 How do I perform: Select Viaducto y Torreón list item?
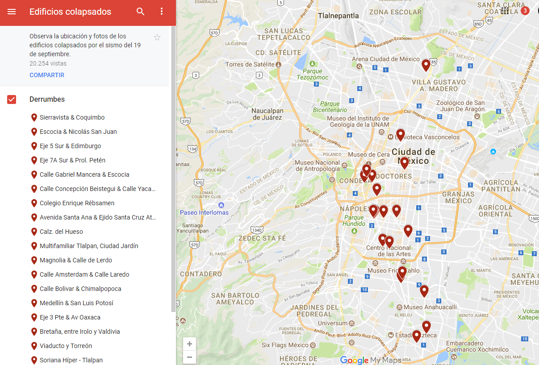[66, 346]
